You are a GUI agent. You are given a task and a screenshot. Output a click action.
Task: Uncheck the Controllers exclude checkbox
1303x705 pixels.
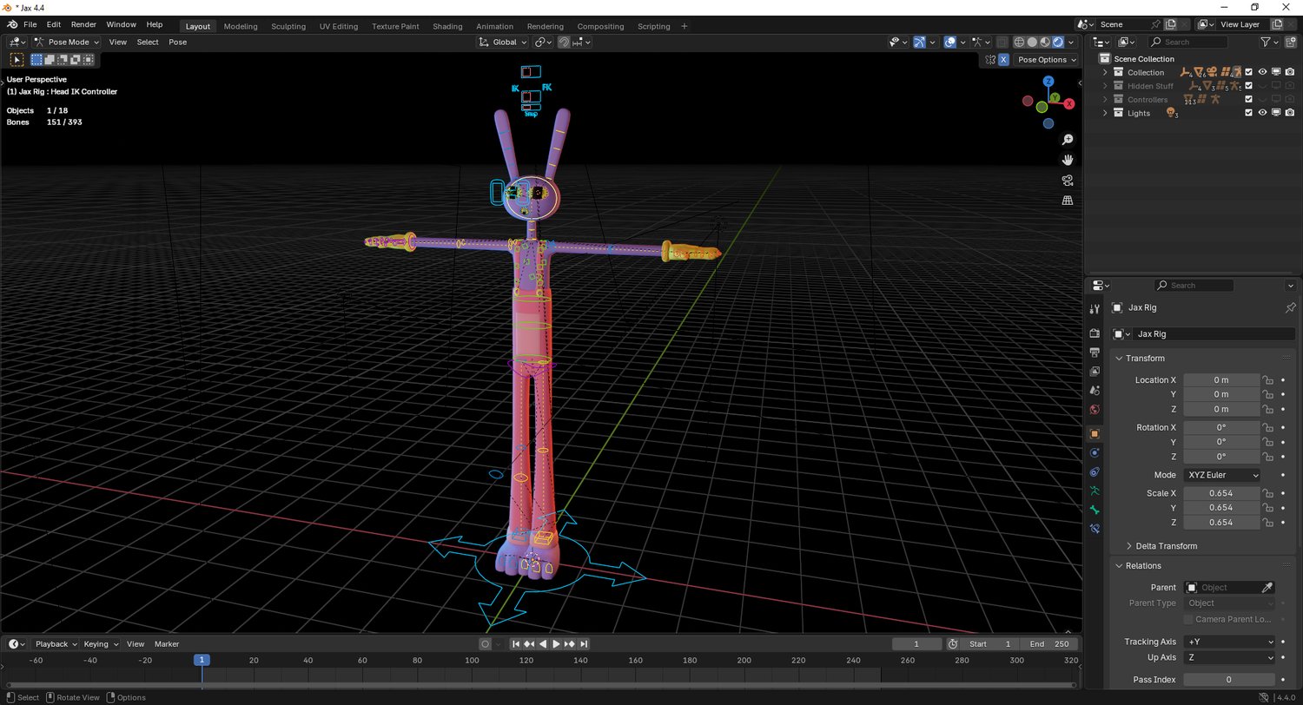coord(1249,100)
